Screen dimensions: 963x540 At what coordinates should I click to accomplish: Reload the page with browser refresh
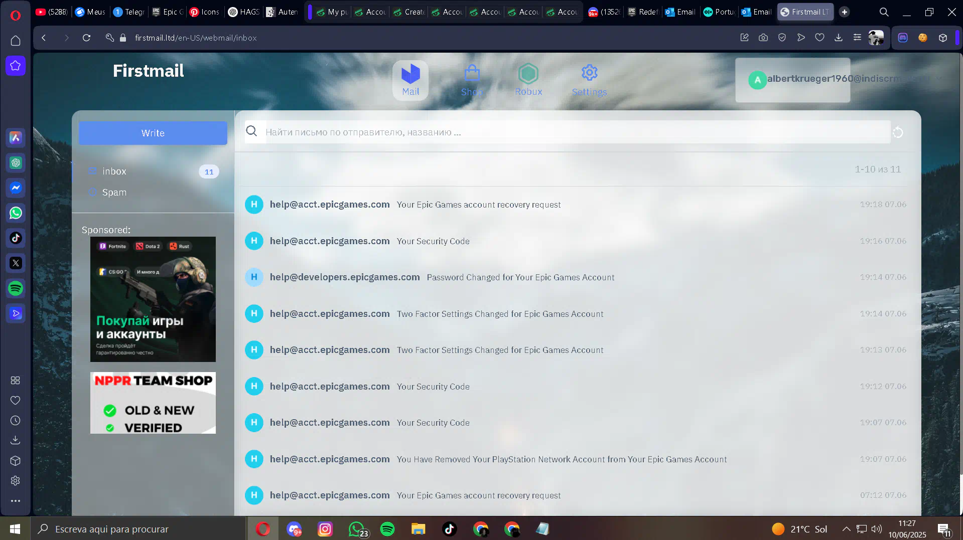(x=86, y=38)
